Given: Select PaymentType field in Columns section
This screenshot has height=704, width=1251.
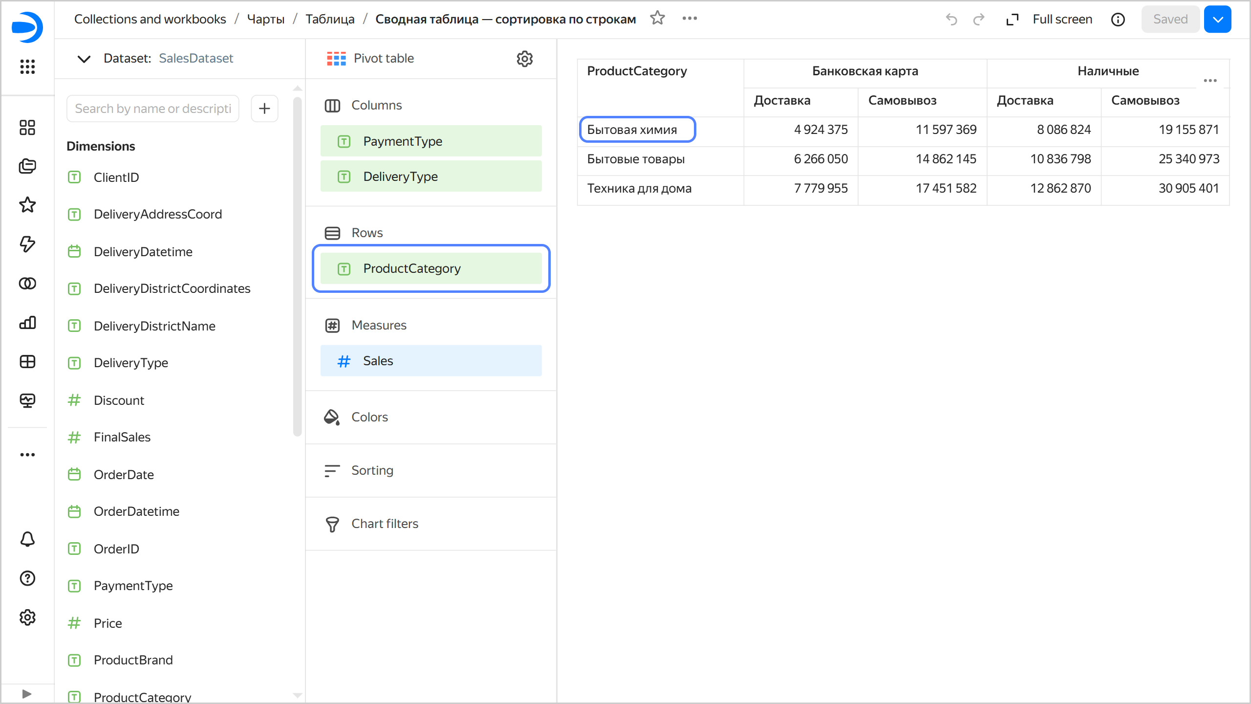Looking at the screenshot, I should pyautogui.click(x=431, y=141).
